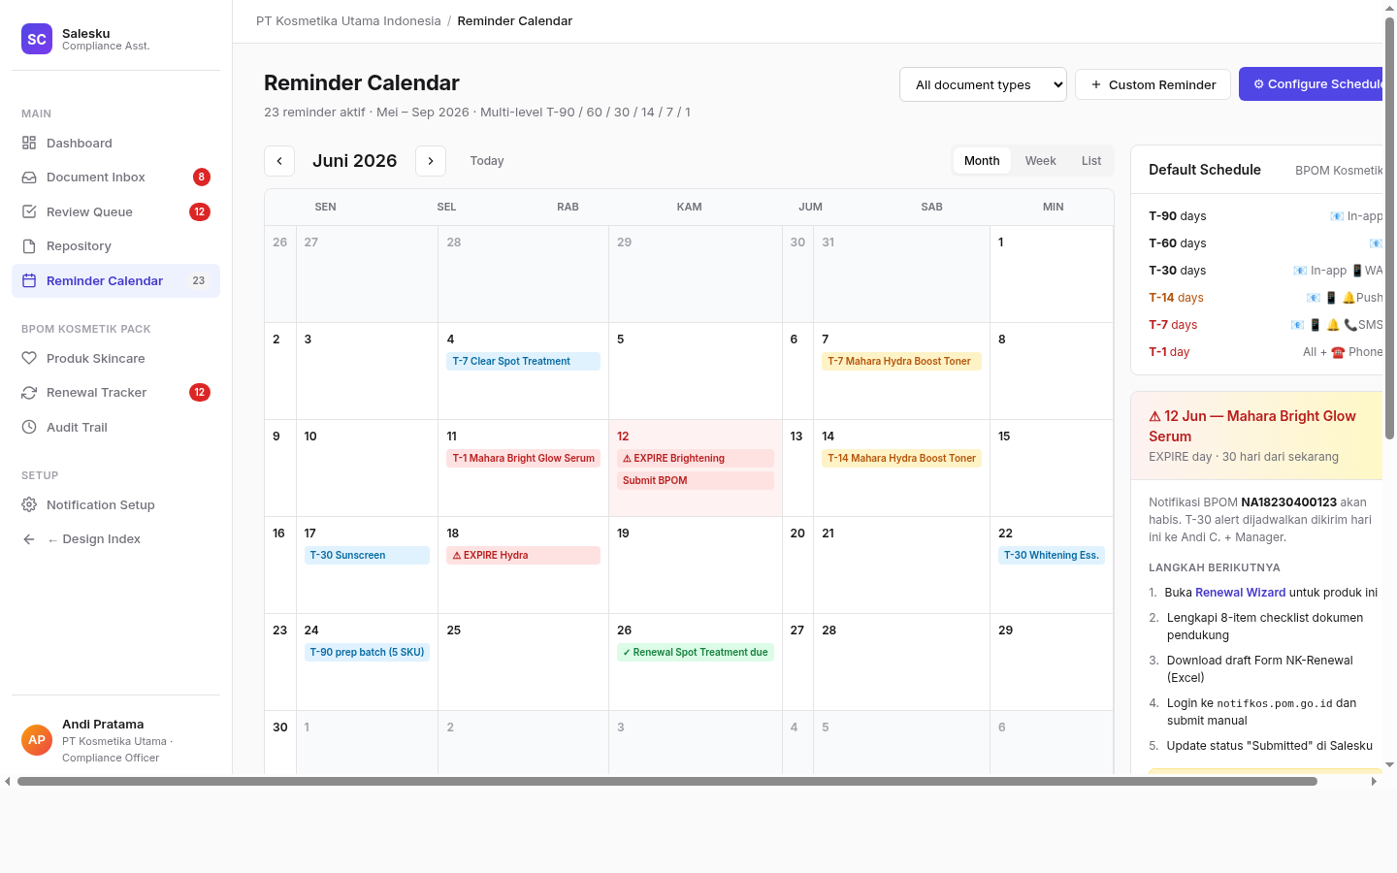This screenshot has height=873, width=1397.
Task: Click the 12 Jun Mahara Bright Glow Serum heading
Action: (1252, 426)
